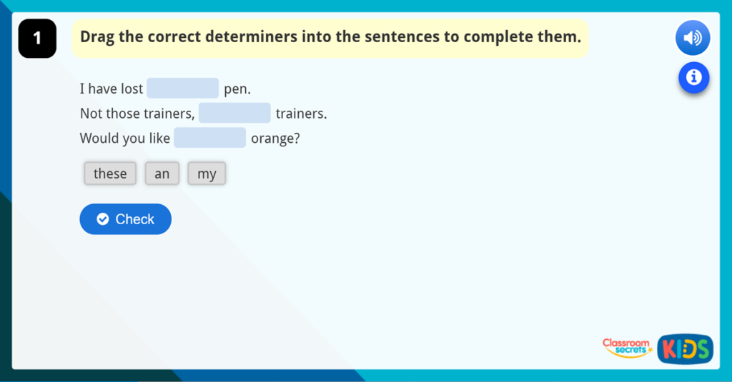732x382 pixels.
Task: Click the checkmark icon inside the Check button
Action: 103,219
